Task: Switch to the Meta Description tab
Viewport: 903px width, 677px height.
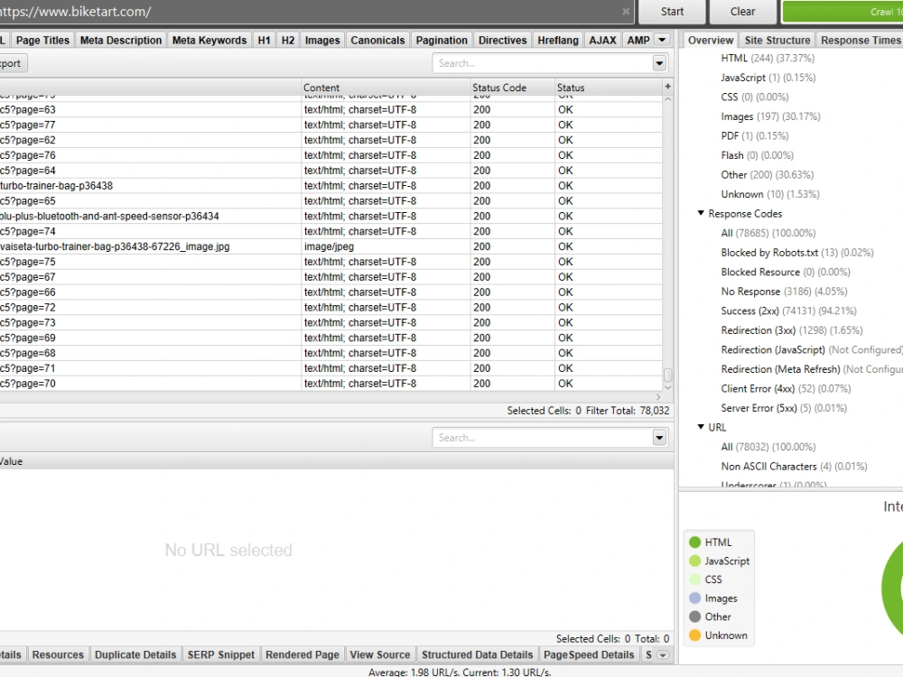Action: pyautogui.click(x=121, y=41)
